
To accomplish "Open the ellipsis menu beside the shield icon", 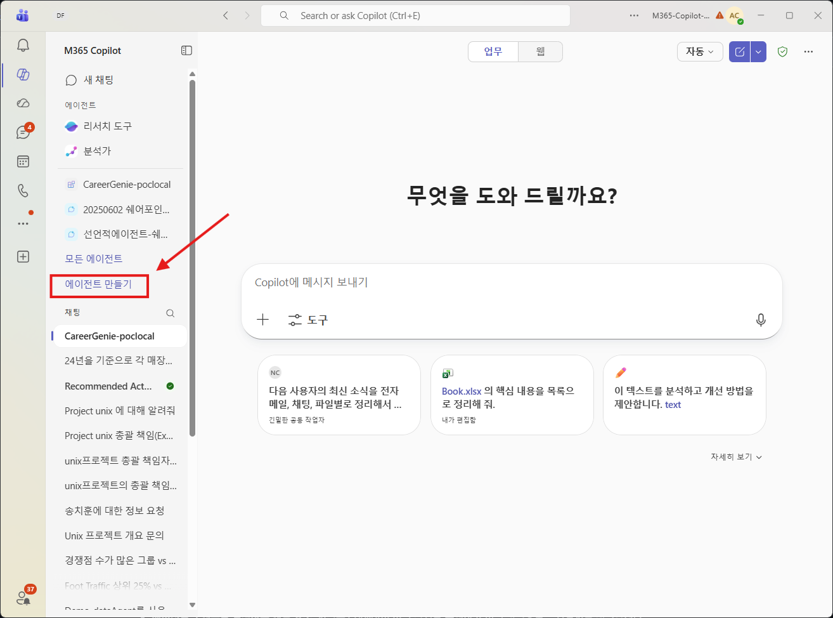I will coord(808,51).
